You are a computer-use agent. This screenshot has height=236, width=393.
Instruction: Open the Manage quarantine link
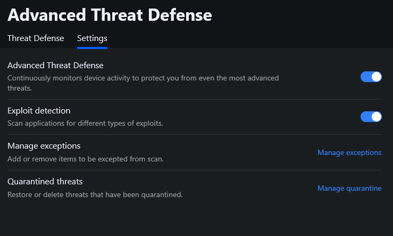coord(349,188)
